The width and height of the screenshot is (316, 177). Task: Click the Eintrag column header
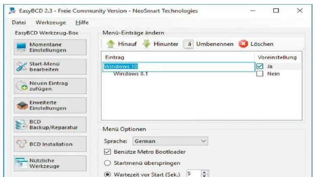[115, 57]
